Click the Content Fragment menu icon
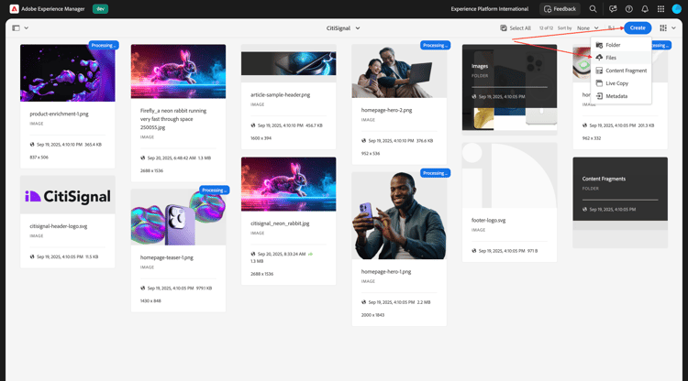Viewport: 688px width, 381px height. point(599,71)
